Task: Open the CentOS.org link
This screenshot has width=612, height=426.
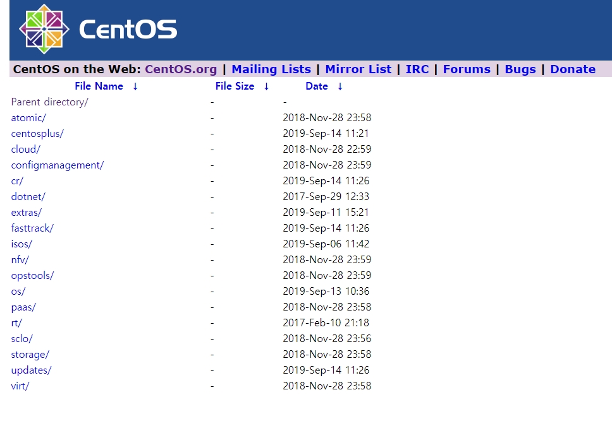Action: [x=181, y=69]
